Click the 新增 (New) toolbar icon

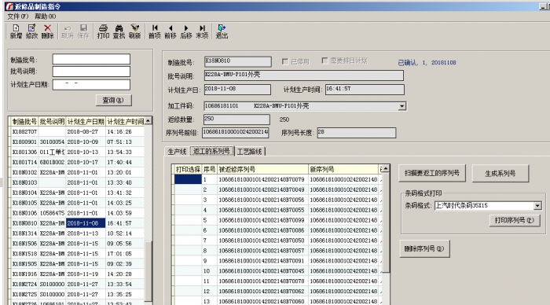pyautogui.click(x=16, y=31)
